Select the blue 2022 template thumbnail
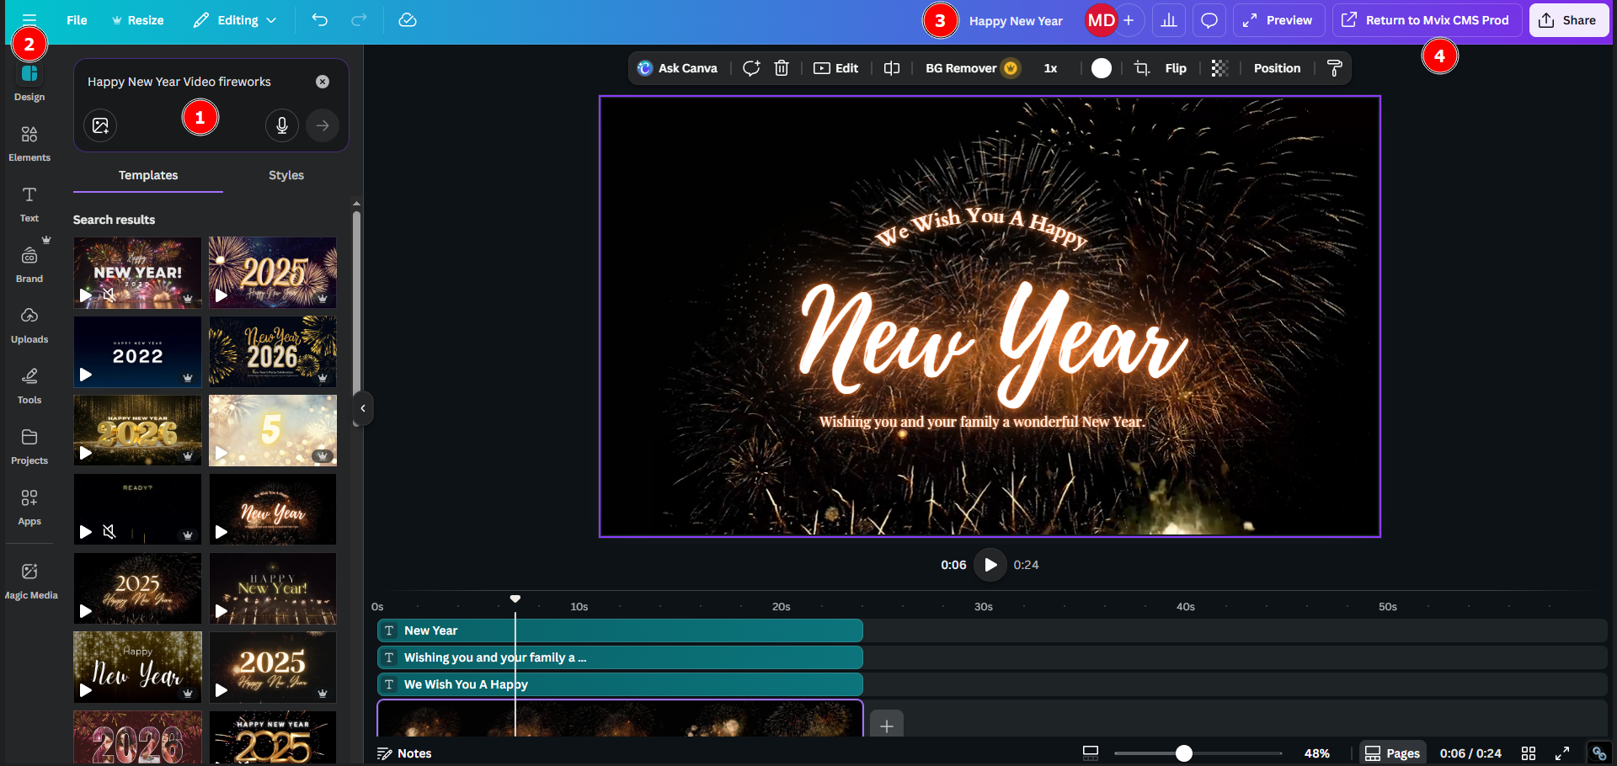Image resolution: width=1617 pixels, height=766 pixels. click(x=137, y=352)
